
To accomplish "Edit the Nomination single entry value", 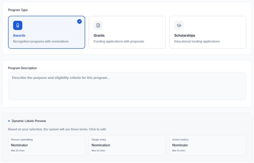I will [101, 145].
